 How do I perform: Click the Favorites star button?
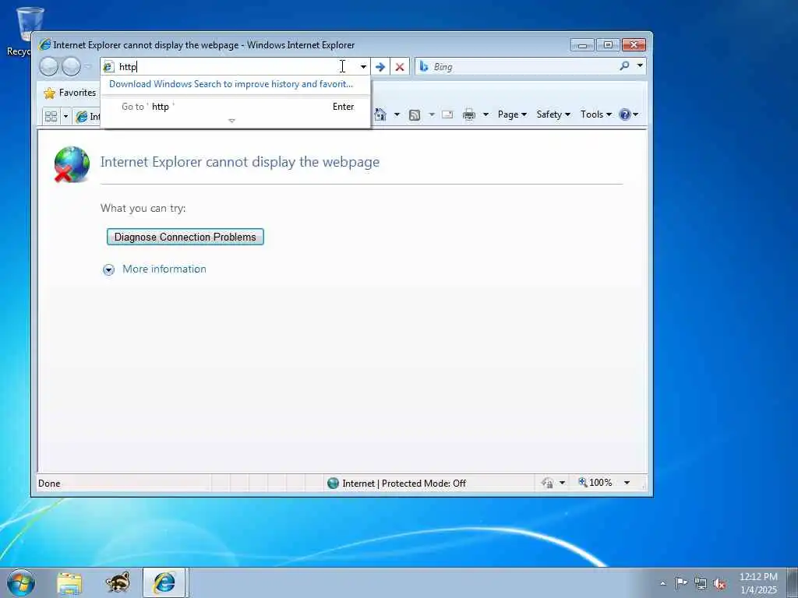click(70, 93)
